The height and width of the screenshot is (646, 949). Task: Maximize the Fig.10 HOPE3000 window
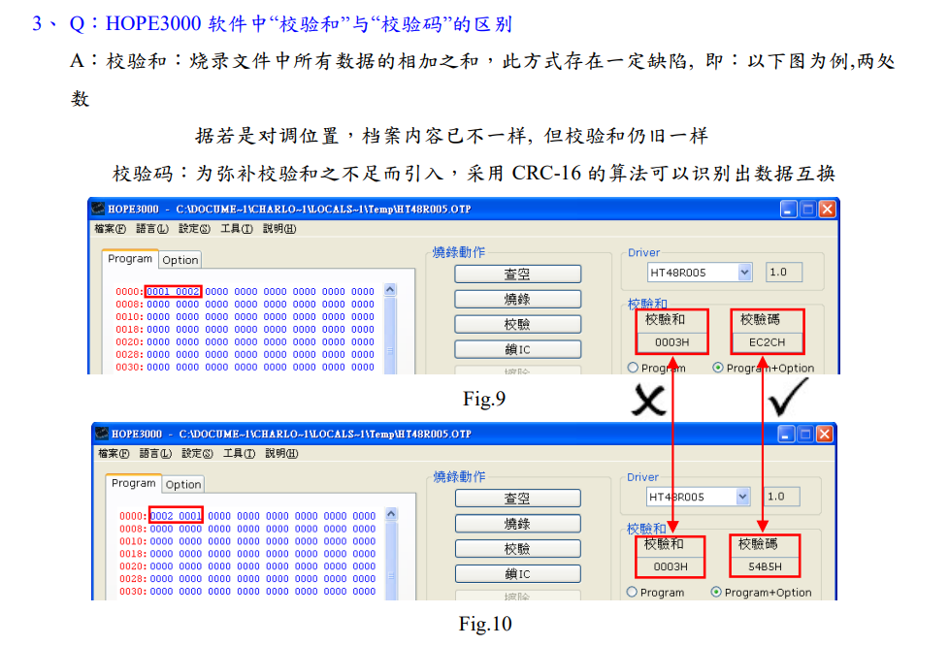(805, 434)
